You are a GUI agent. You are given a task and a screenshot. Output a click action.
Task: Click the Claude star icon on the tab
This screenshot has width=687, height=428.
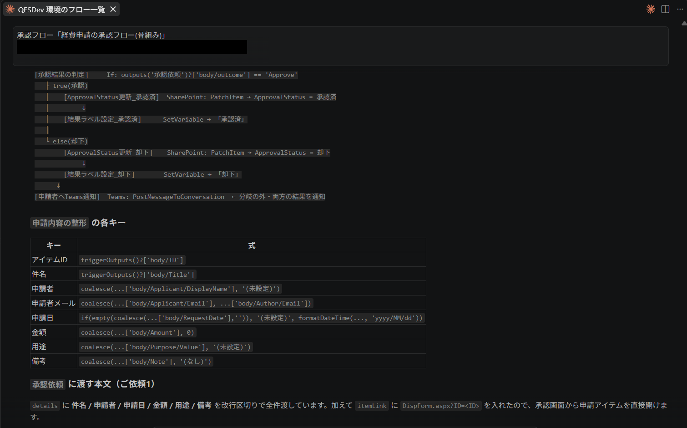(x=10, y=9)
